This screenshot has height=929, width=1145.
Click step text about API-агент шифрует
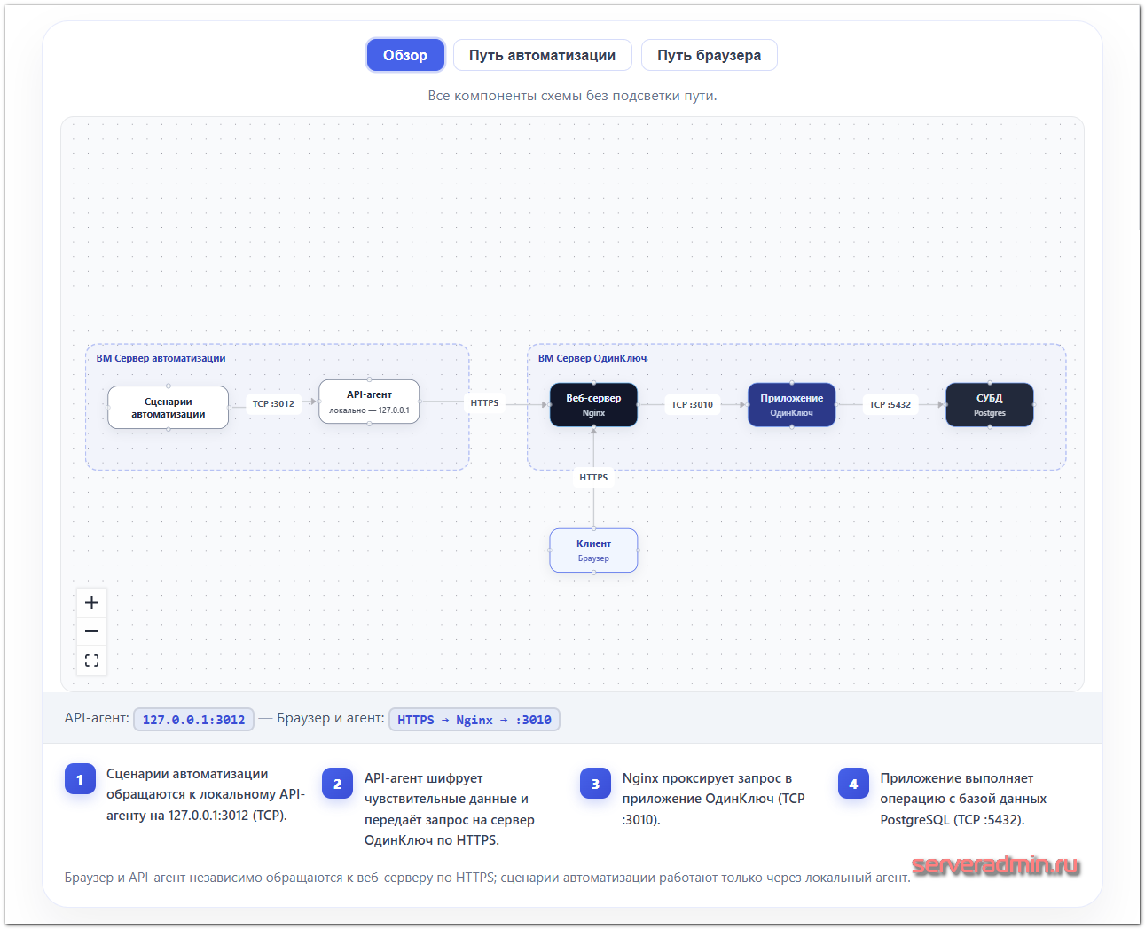tap(450, 809)
